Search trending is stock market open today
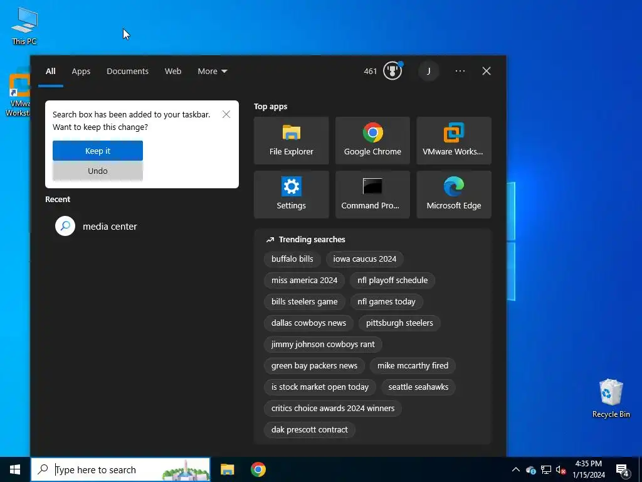642x482 pixels. pyautogui.click(x=320, y=387)
